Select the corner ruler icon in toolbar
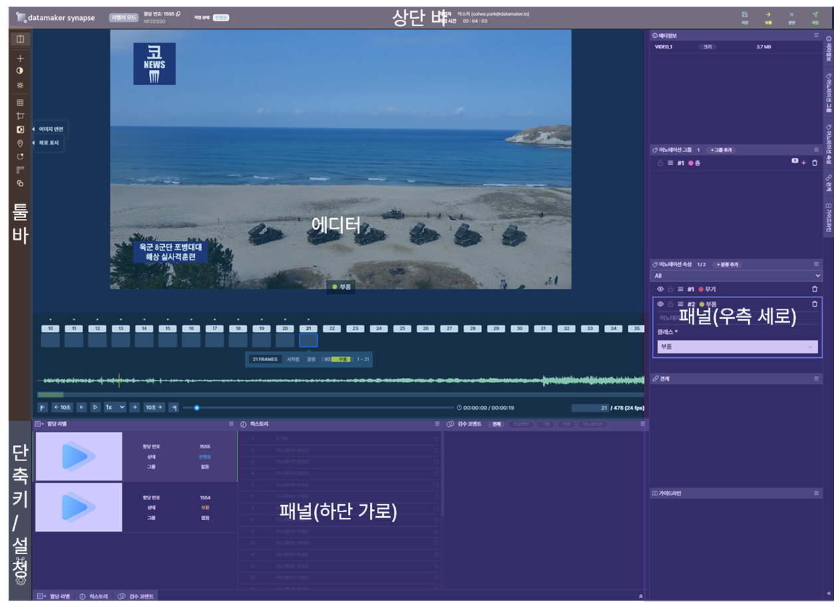Image resolution: width=834 pixels, height=602 pixels. click(x=20, y=170)
